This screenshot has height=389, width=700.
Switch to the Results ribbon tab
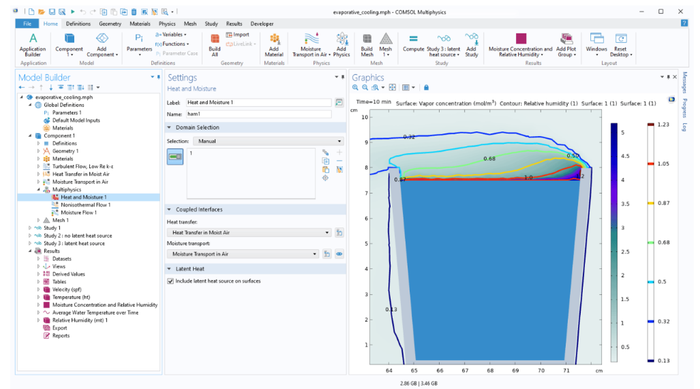pyautogui.click(x=234, y=24)
